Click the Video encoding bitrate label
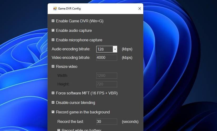This screenshot has width=217, height=131. click(71, 58)
